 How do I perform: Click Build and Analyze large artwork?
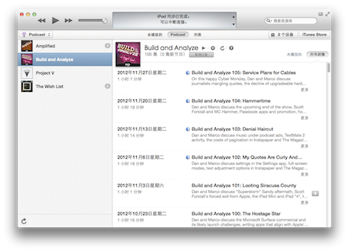point(128,54)
